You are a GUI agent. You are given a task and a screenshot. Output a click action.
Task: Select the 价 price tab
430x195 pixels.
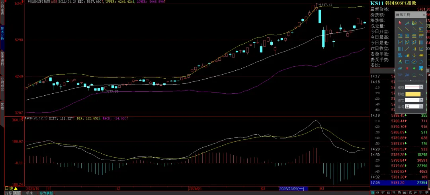(389, 193)
